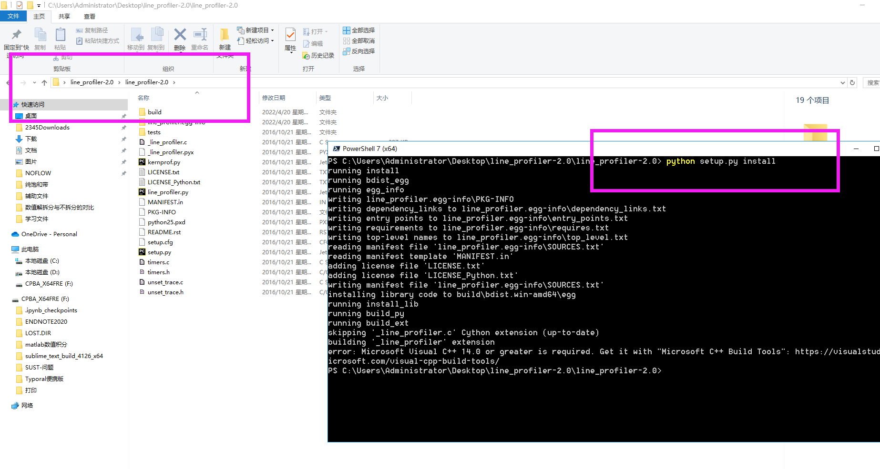This screenshot has width=880, height=469.
Task: Select the README.rst file
Action: [164, 232]
